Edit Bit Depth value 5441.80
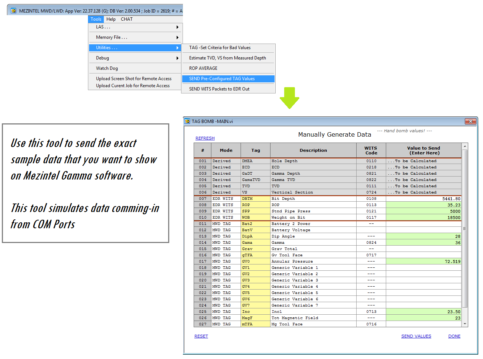Viewport: 483px width, 359px height. 424,199
